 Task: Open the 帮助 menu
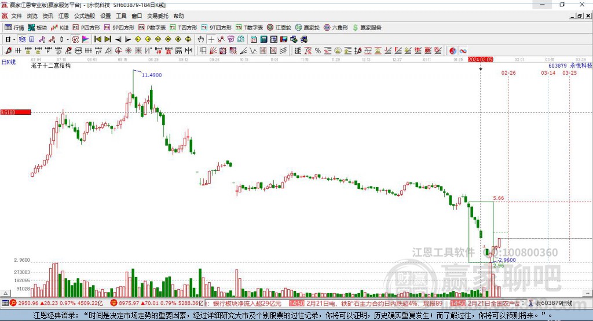click(x=178, y=16)
